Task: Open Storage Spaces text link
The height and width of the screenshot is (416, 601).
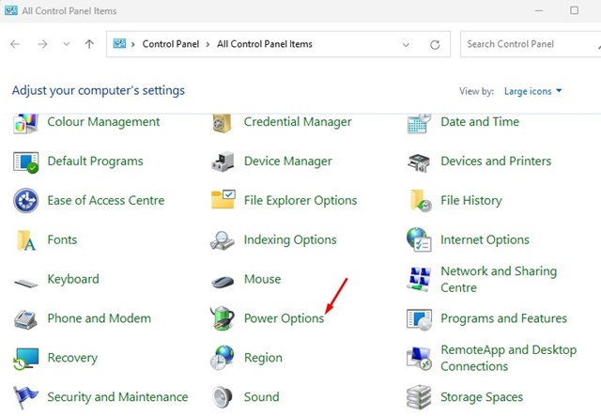Action: (x=482, y=397)
